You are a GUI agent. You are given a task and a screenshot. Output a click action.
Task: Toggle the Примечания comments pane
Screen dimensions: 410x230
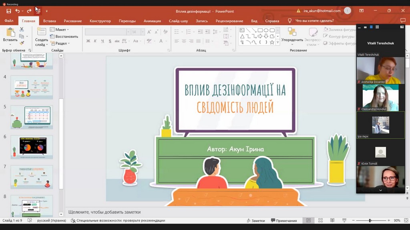click(284, 220)
